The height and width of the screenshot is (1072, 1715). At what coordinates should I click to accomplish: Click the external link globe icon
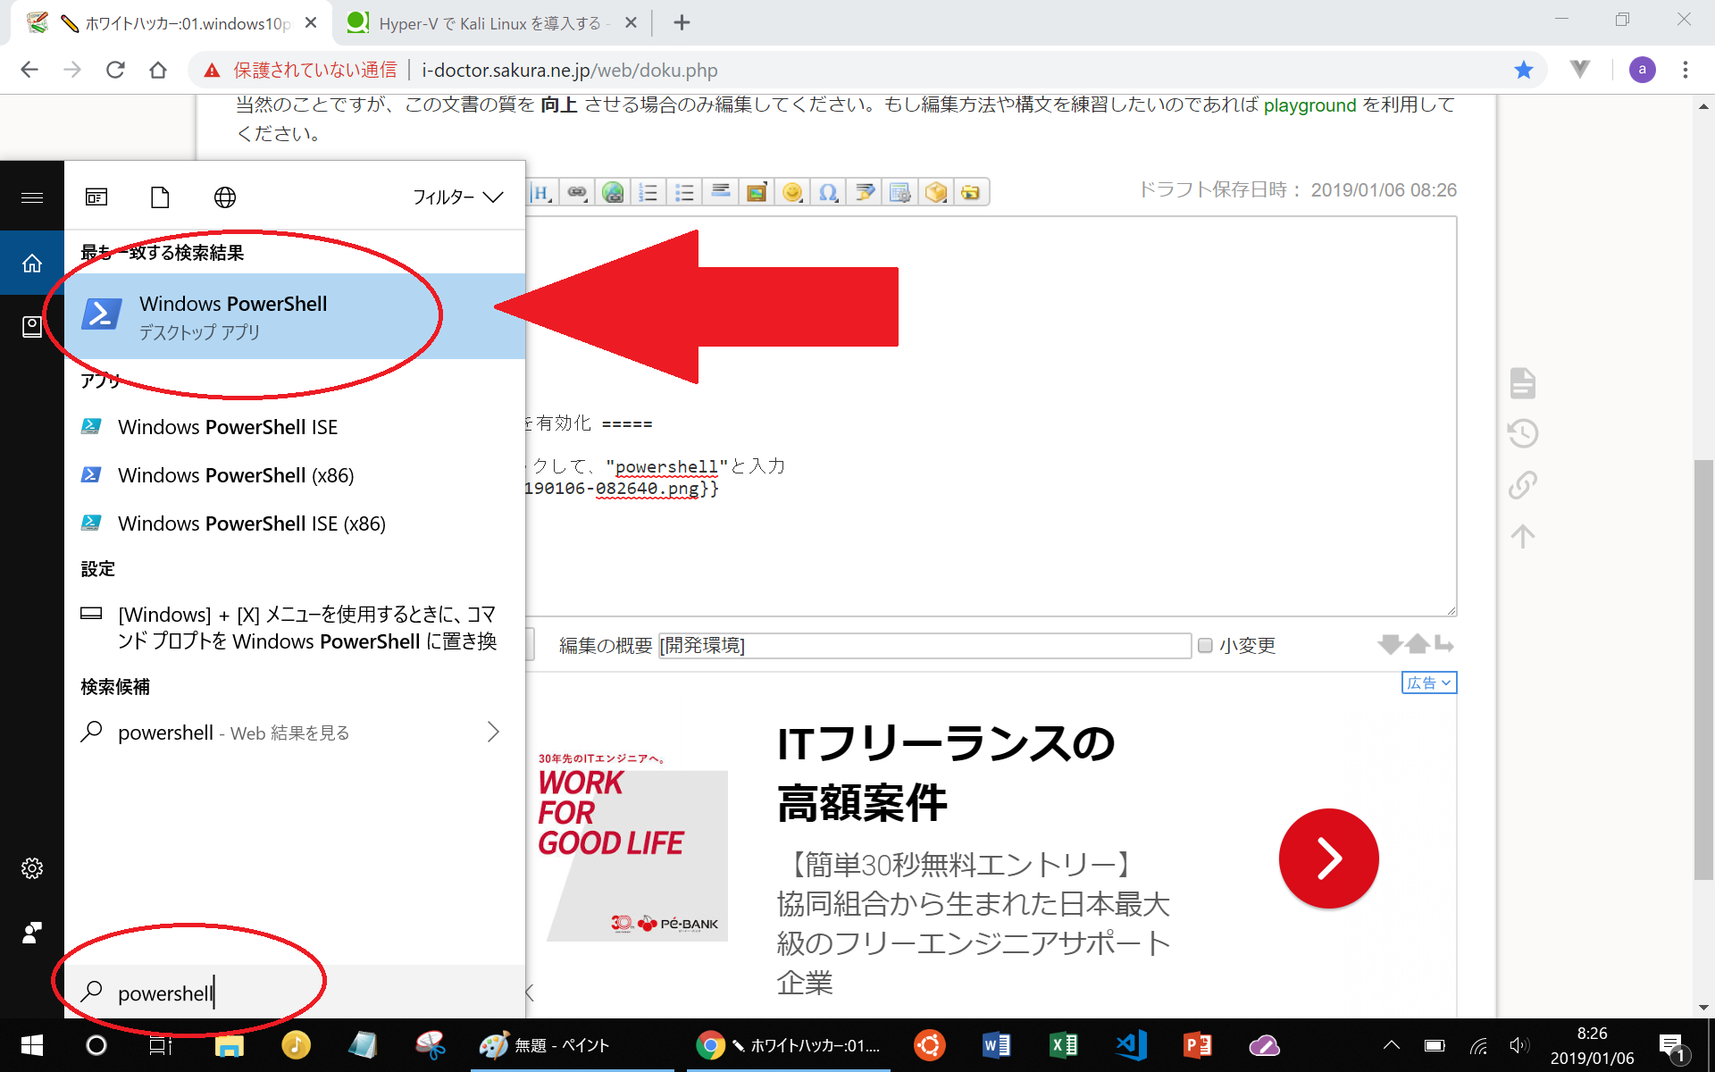[613, 192]
